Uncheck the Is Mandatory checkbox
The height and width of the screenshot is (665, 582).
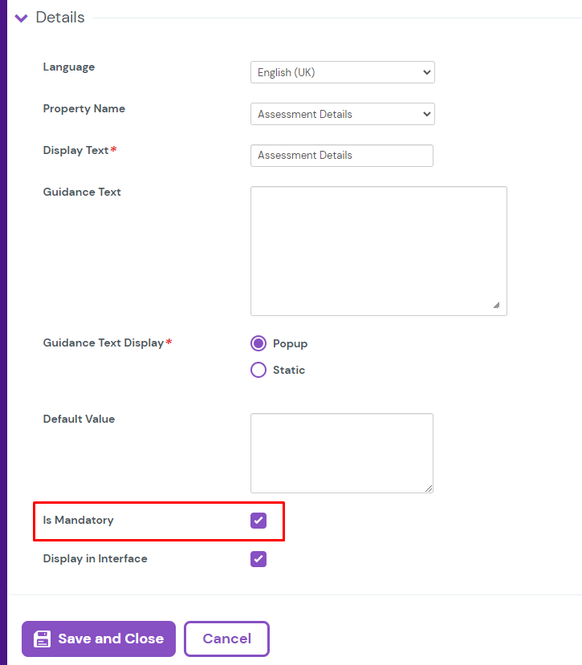pos(258,520)
